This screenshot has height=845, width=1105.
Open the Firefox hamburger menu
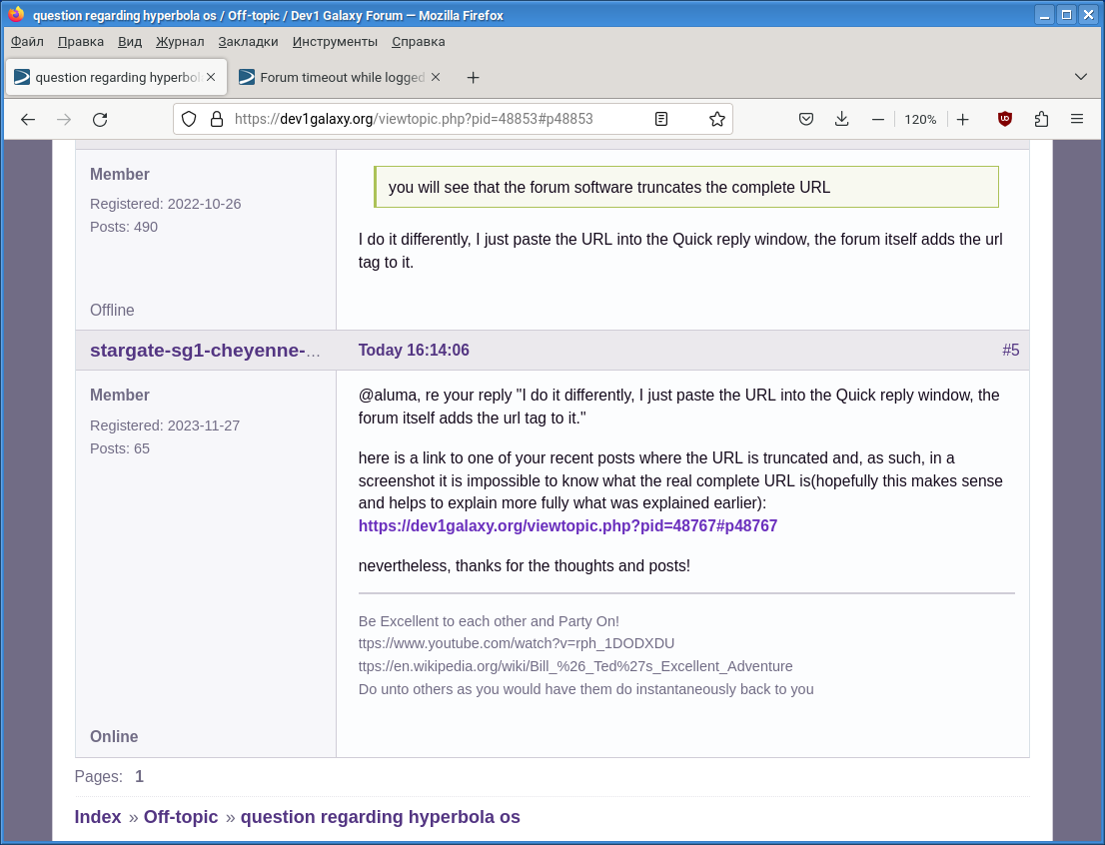tap(1077, 119)
